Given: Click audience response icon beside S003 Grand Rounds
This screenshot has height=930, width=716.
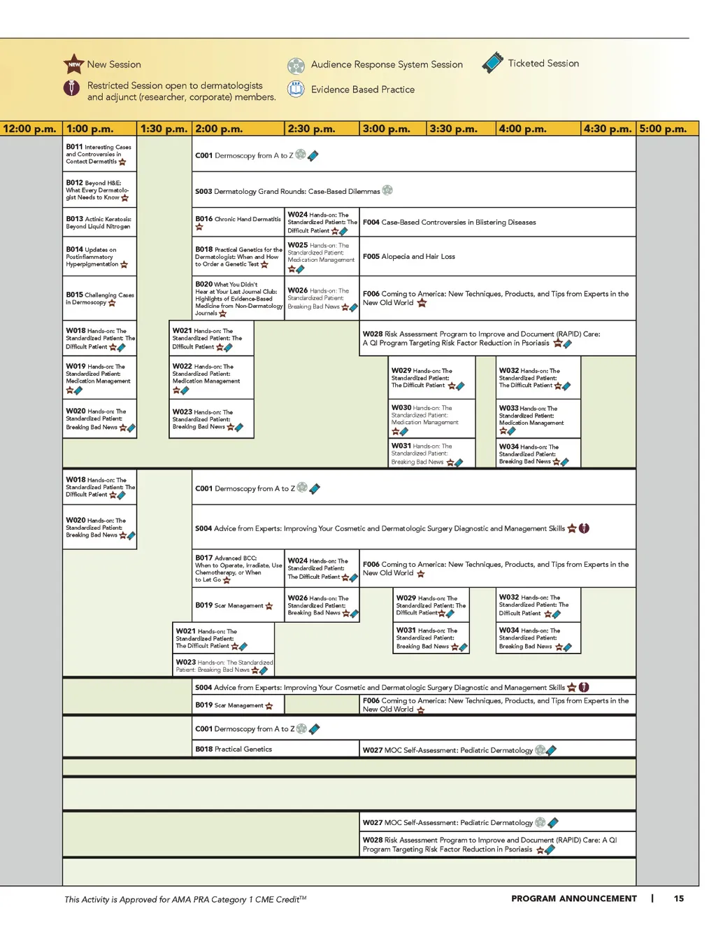Looking at the screenshot, I should (387, 190).
